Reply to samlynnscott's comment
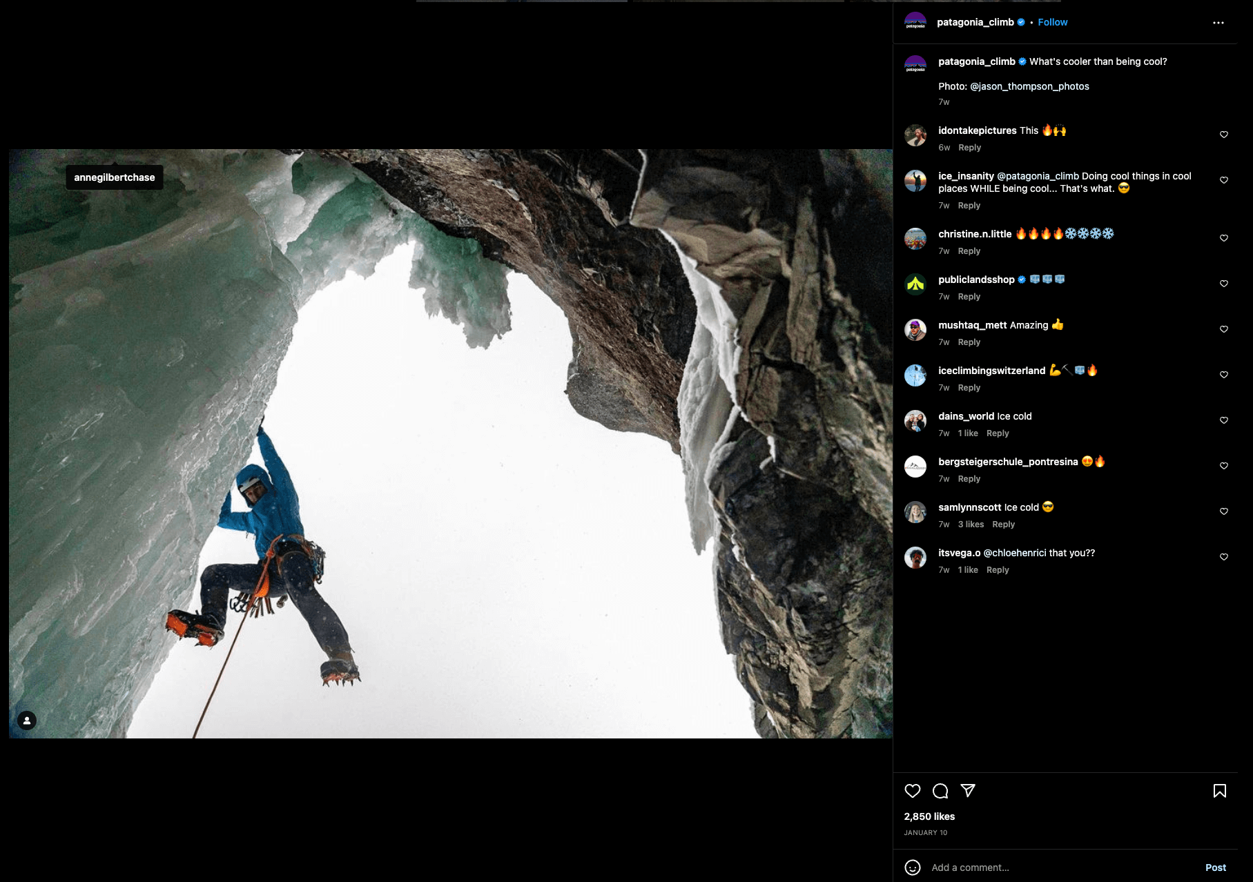 (x=1003, y=525)
